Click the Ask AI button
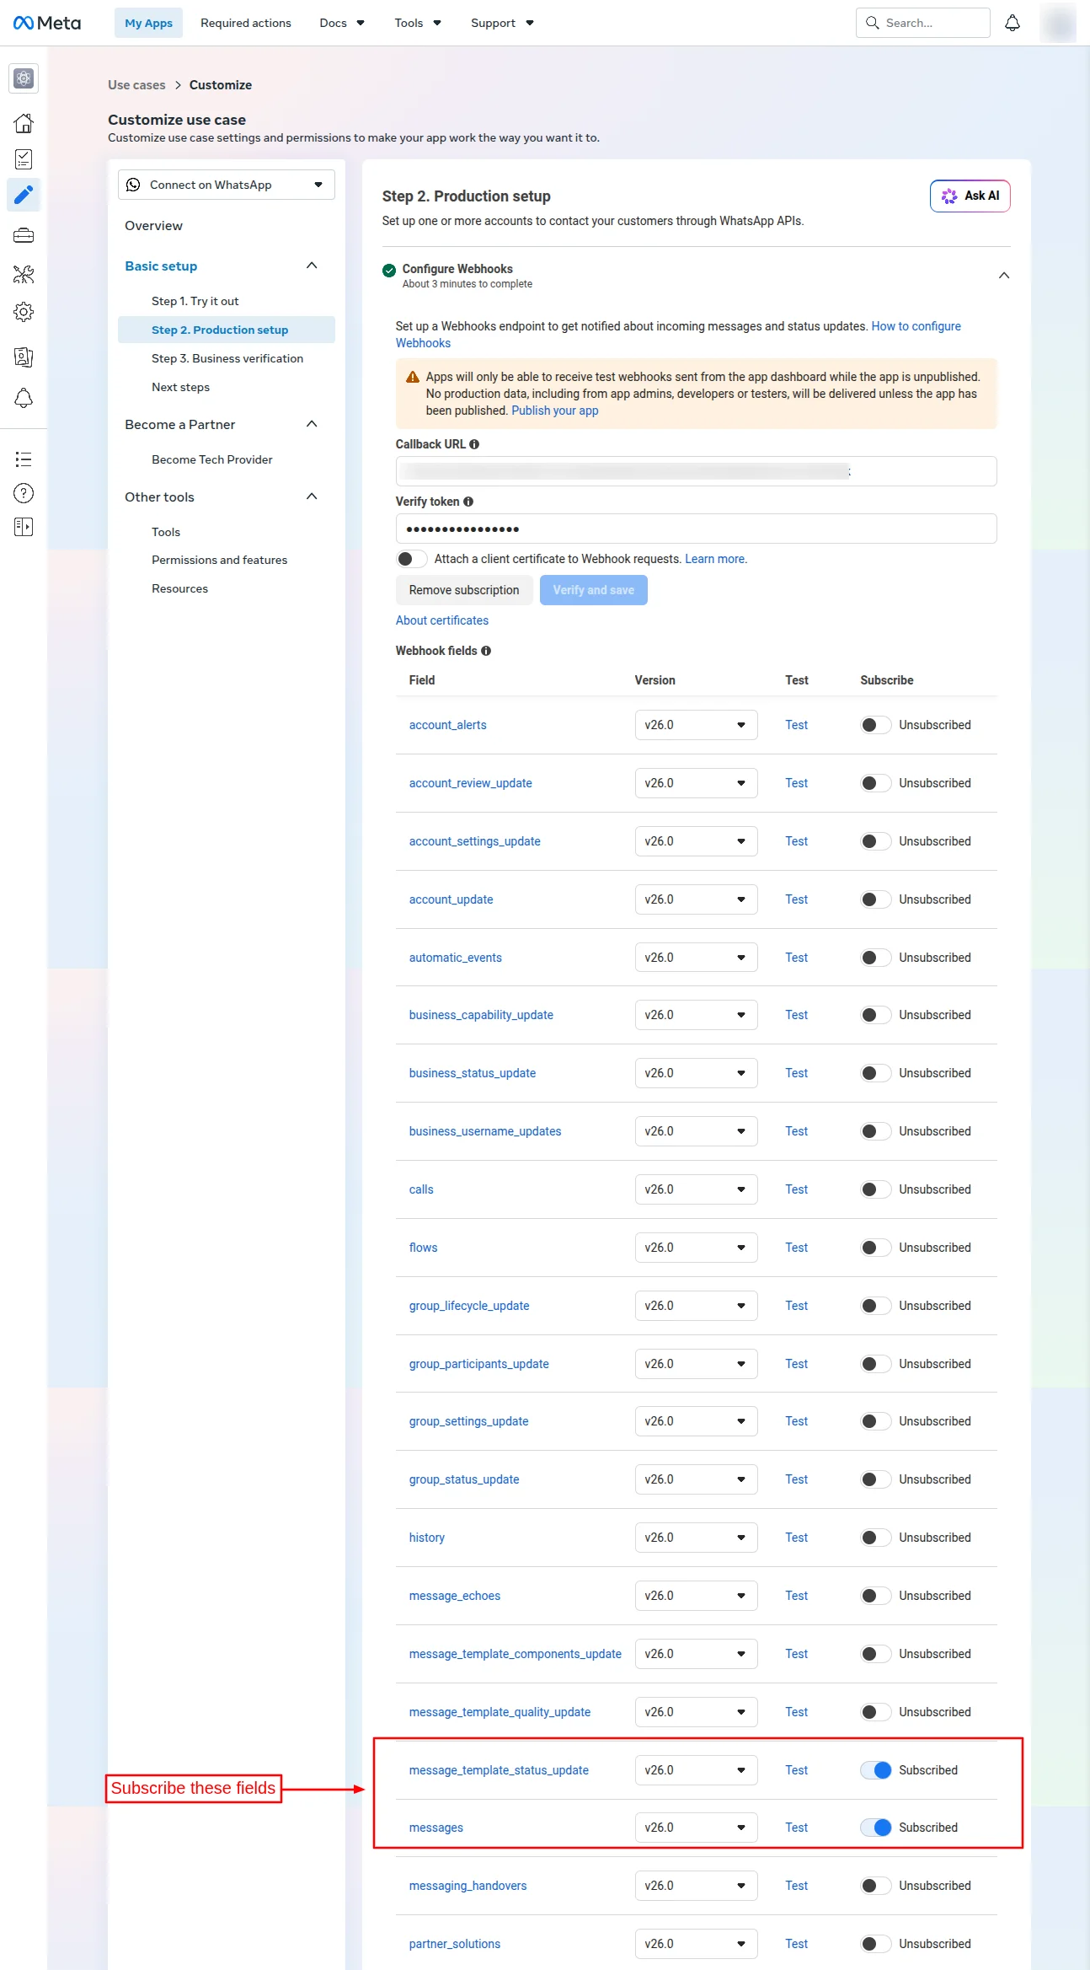The image size is (1090, 1970). (970, 196)
